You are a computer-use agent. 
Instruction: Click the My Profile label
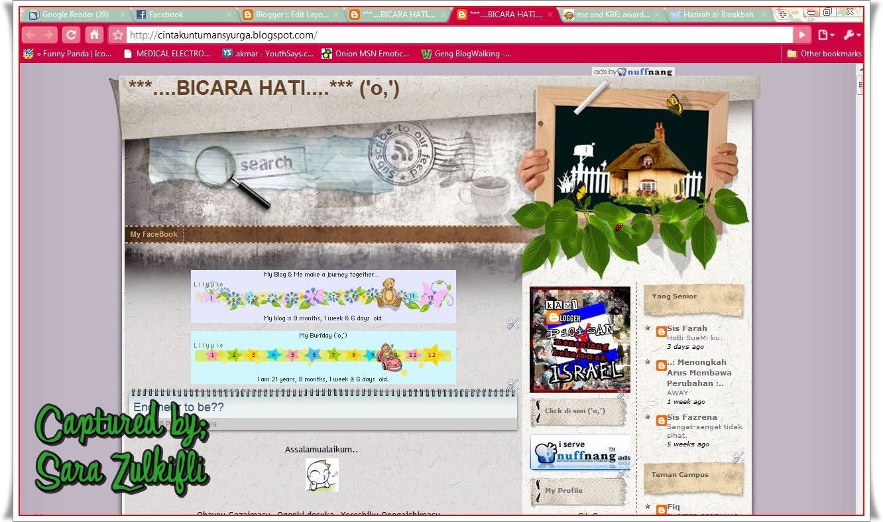[x=563, y=491]
